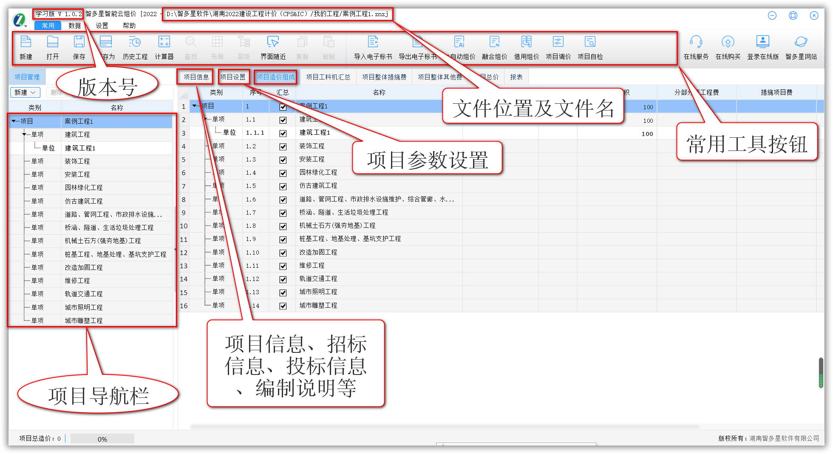Click the 导出电子标书 export icon

pyautogui.click(x=418, y=47)
